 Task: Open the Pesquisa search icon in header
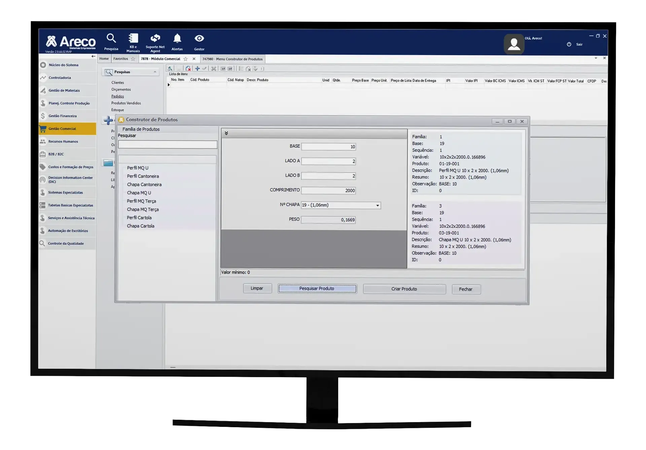tap(111, 38)
